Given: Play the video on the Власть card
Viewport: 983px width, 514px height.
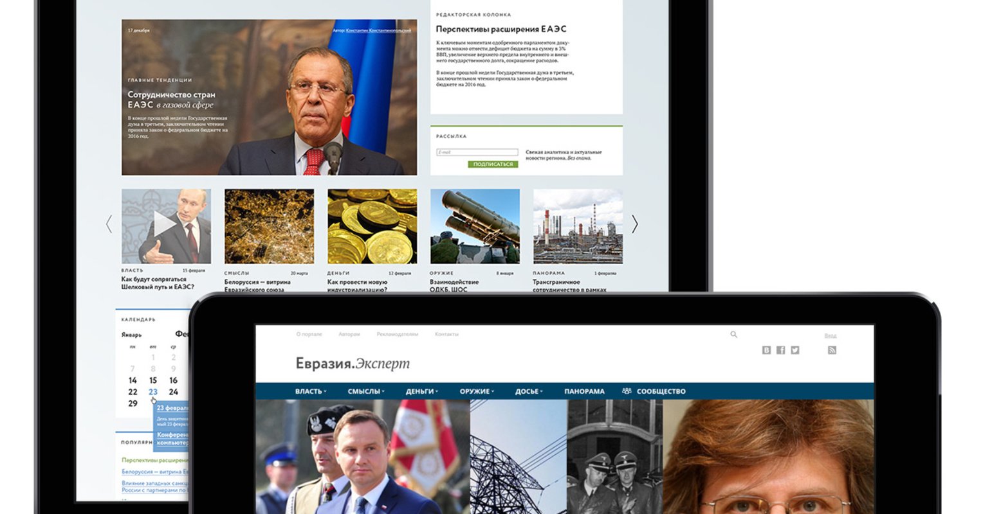Looking at the screenshot, I should tap(166, 225).
